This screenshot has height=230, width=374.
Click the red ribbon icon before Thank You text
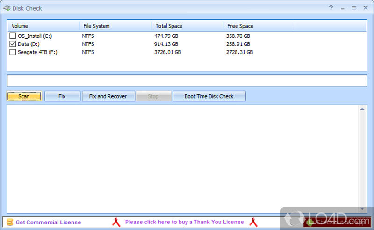(x=116, y=222)
